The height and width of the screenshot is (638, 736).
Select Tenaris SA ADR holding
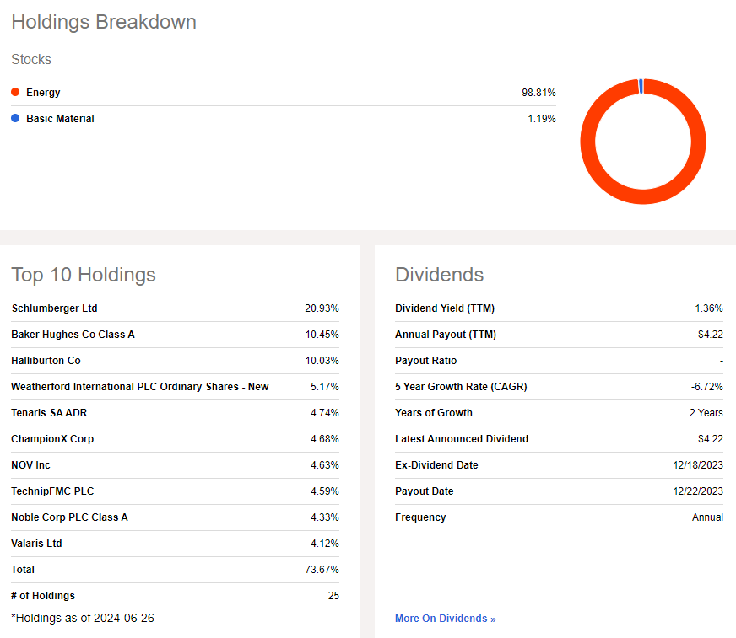[x=49, y=412]
